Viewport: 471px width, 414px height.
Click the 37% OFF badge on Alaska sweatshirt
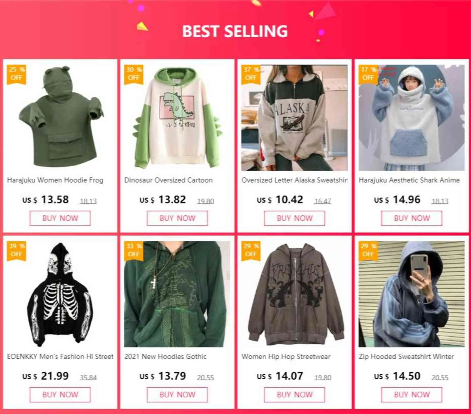[251, 74]
